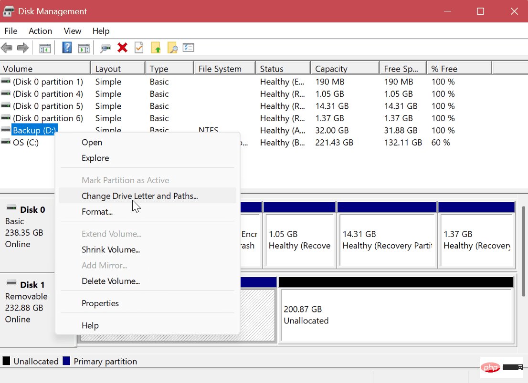Open Properties from the context menu
528x383 pixels.
148,303
